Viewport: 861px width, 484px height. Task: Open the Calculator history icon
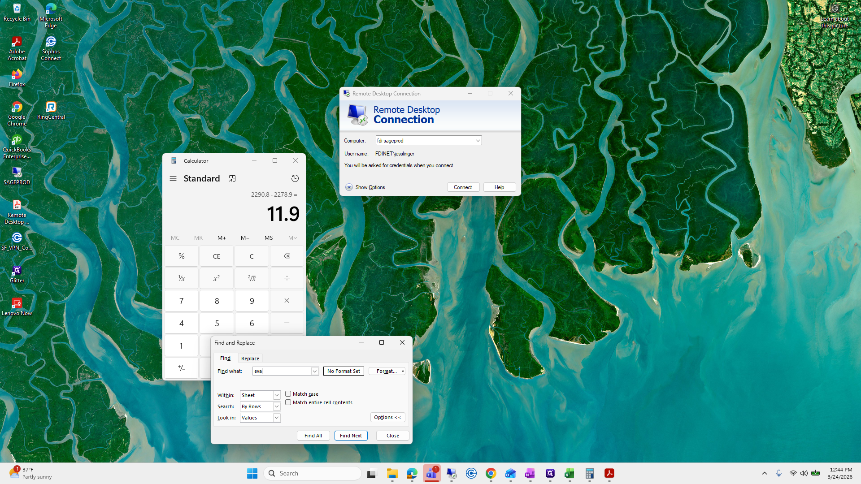295,178
